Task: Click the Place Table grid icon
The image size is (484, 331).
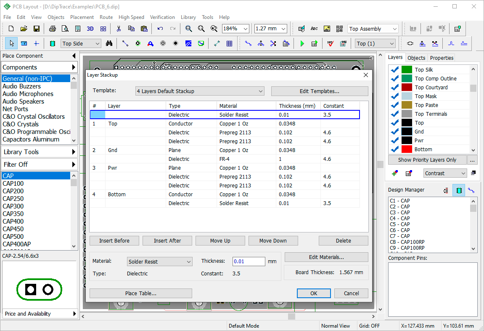Action: [x=229, y=43]
